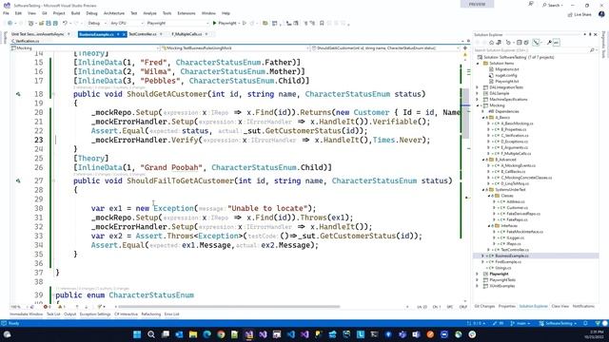
Task: Expand the DALIntegrationTests project
Action: 478,87
